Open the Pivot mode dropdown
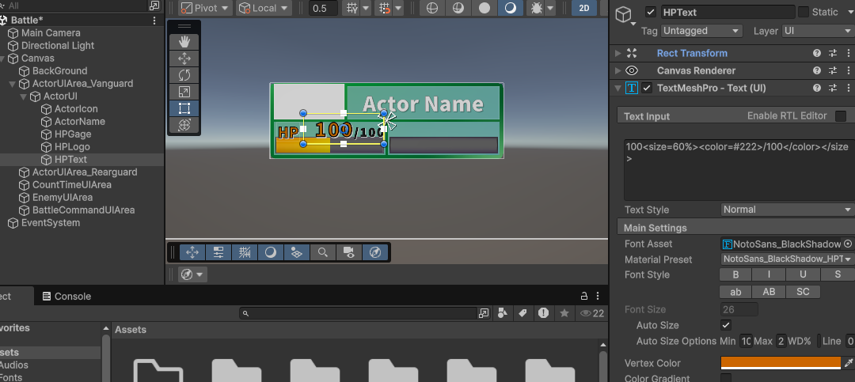Image resolution: width=855 pixels, height=382 pixels. 205,8
